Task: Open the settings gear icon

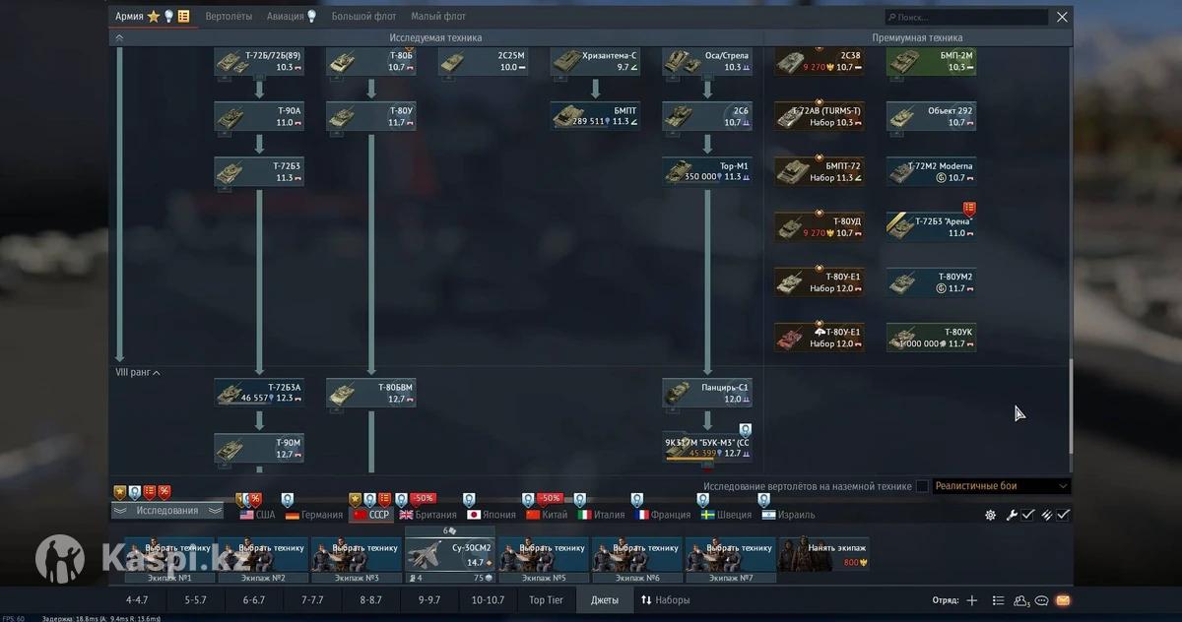Action: [990, 515]
